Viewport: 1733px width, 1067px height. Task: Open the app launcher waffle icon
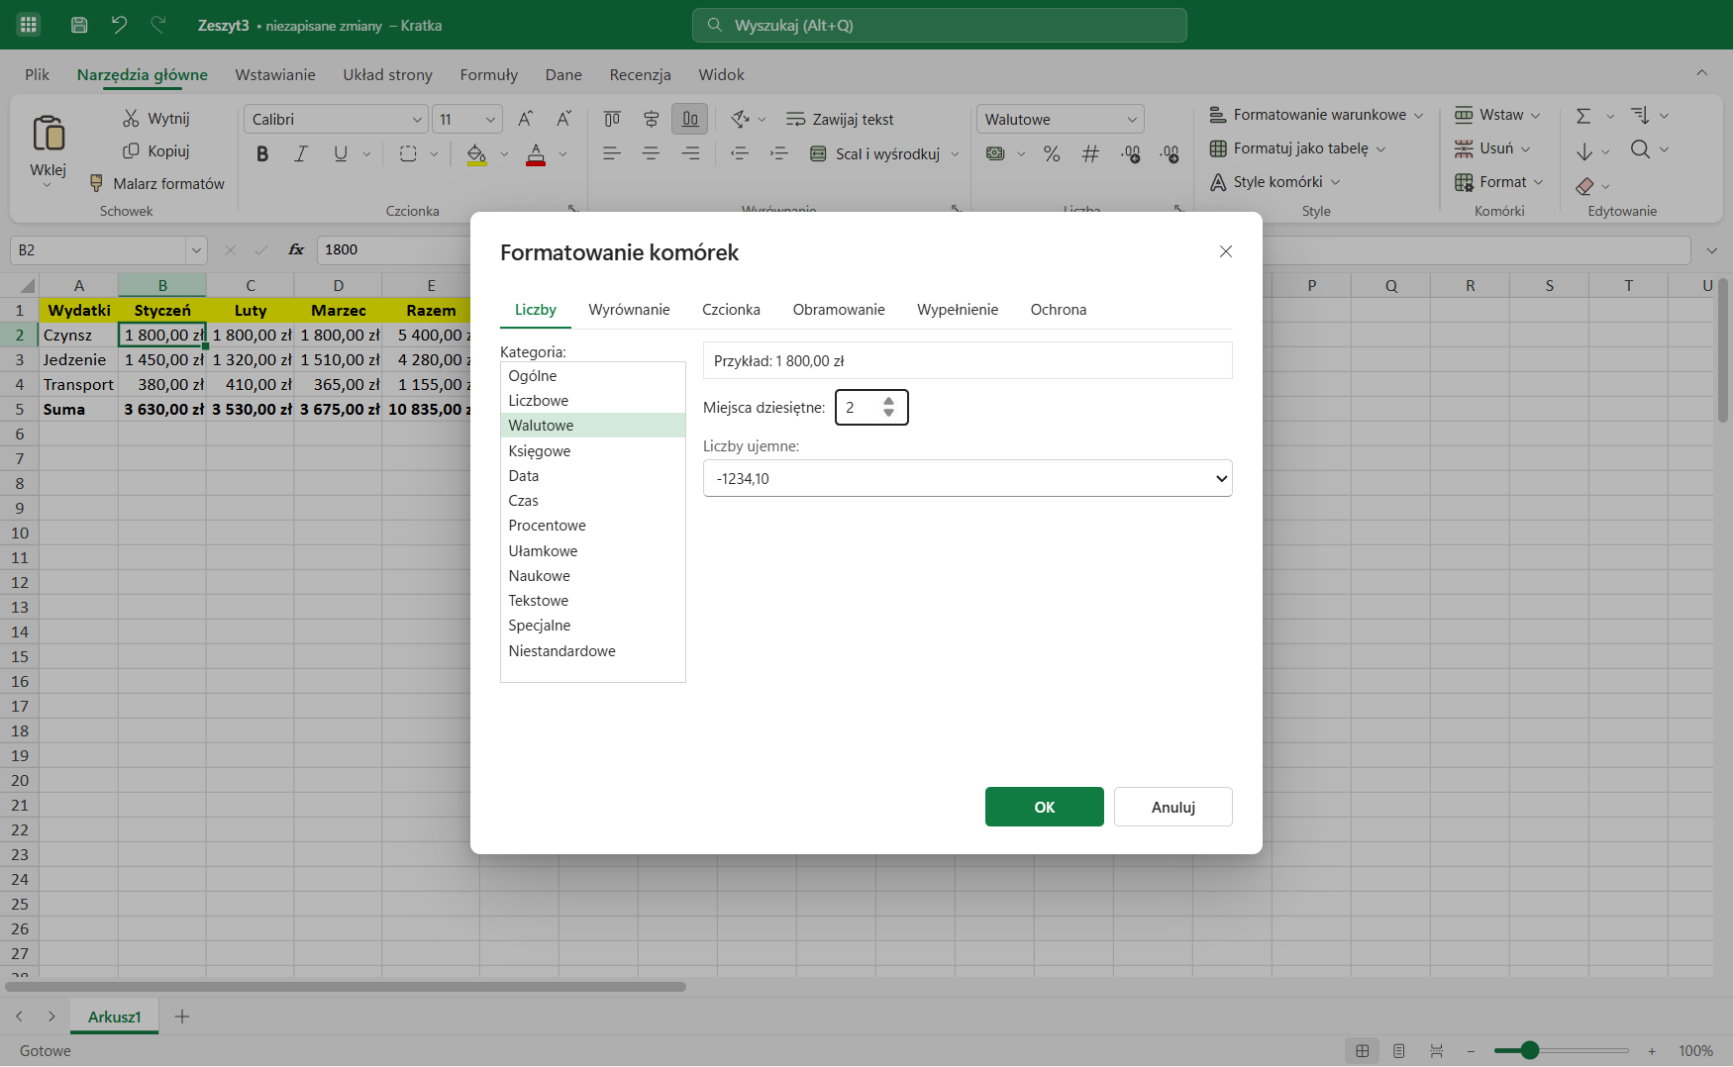point(29,25)
